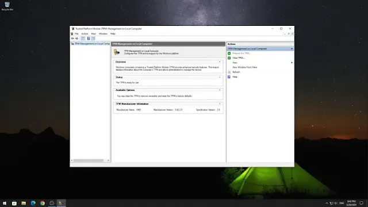Screen dimensions: 368x207
Task: Open File Explorer from the taskbar
Action: tap(24, 203)
